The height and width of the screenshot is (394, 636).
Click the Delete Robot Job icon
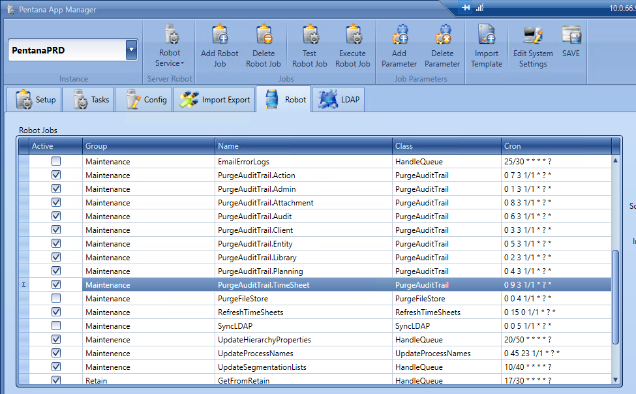264,35
